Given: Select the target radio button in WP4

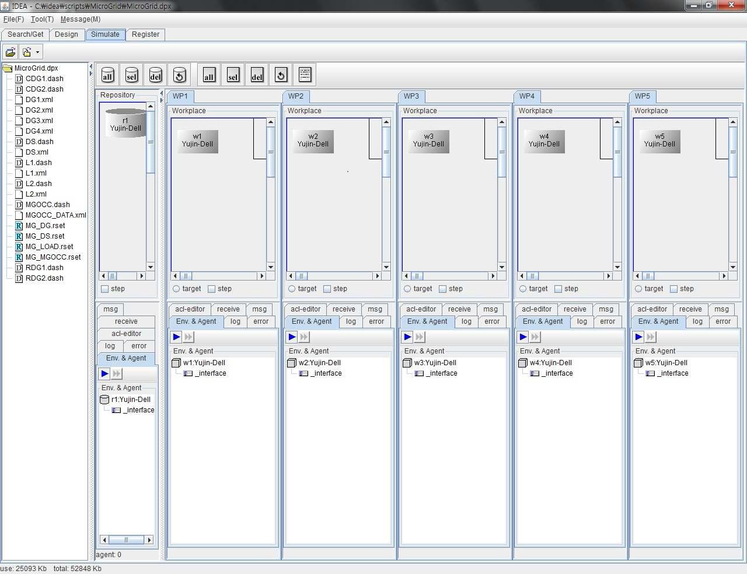Looking at the screenshot, I should (x=523, y=289).
